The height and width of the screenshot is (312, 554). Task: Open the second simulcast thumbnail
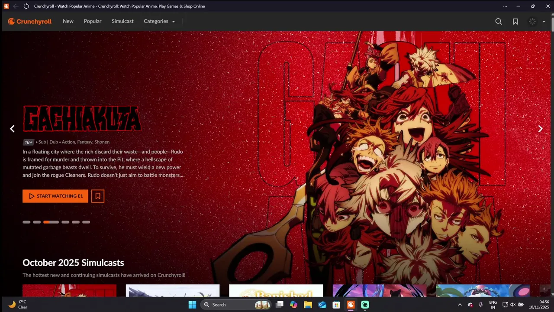point(173,291)
